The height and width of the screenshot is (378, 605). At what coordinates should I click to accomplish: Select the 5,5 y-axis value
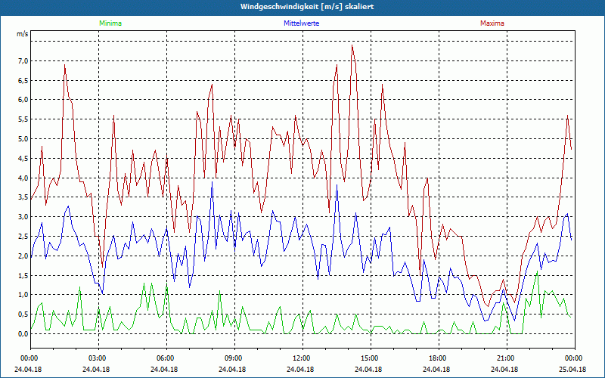[x=23, y=119]
